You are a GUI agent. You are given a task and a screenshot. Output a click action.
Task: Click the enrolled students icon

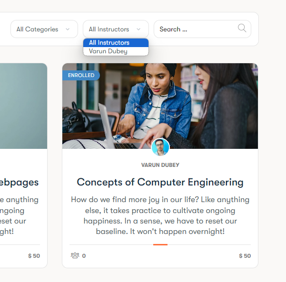click(75, 256)
